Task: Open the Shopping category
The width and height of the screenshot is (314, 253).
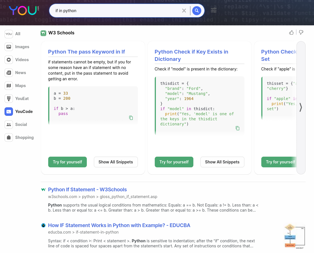Action: click(x=19, y=137)
